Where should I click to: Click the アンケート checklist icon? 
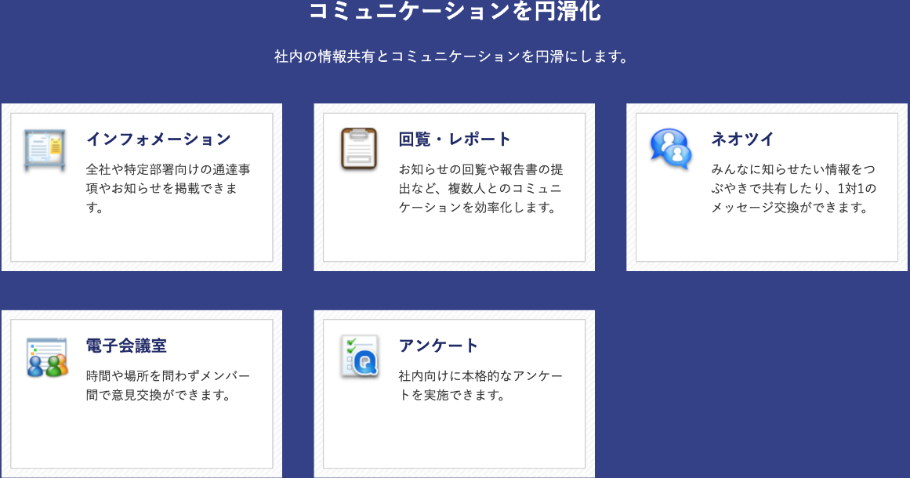click(360, 356)
